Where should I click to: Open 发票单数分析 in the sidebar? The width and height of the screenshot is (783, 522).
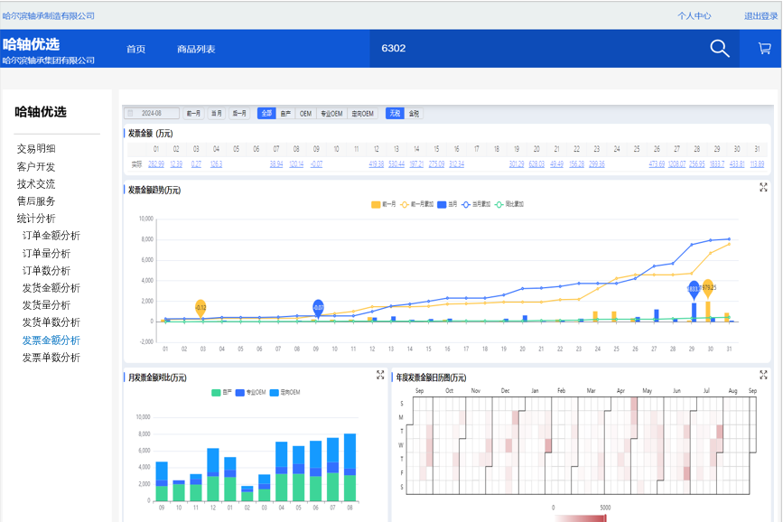51,358
